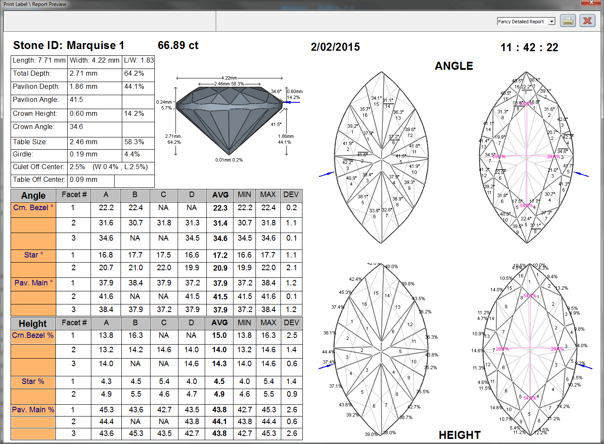Click the ANGLE diagram title
The width and height of the screenshot is (604, 444).
[454, 66]
